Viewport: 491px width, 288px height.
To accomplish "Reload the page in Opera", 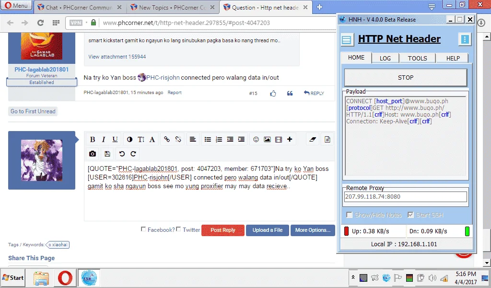I will [40, 23].
